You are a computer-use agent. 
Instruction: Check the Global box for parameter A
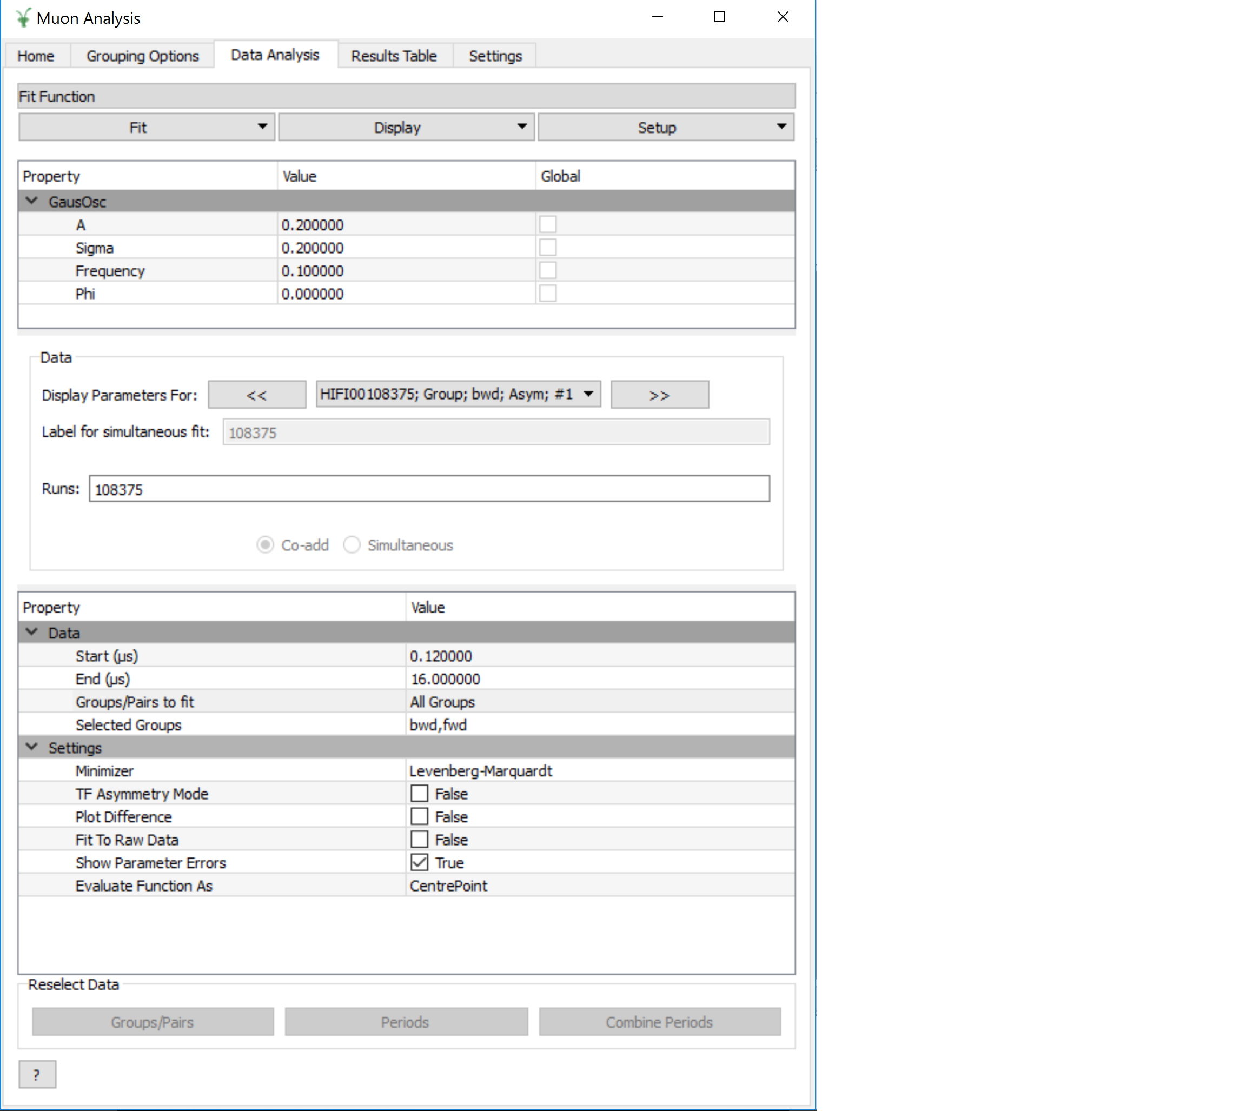tap(548, 224)
